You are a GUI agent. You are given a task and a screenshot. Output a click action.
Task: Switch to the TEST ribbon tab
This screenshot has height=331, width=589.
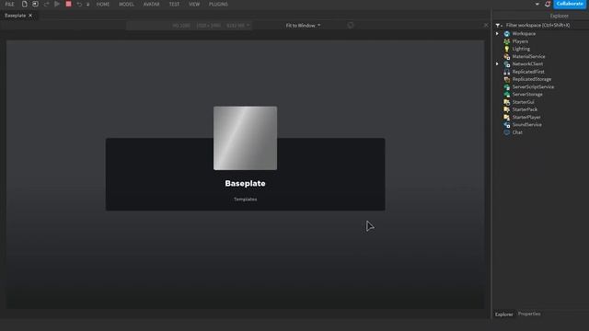click(x=174, y=4)
